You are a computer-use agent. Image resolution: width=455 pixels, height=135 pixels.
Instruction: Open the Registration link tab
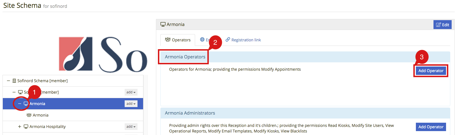pos(243,40)
